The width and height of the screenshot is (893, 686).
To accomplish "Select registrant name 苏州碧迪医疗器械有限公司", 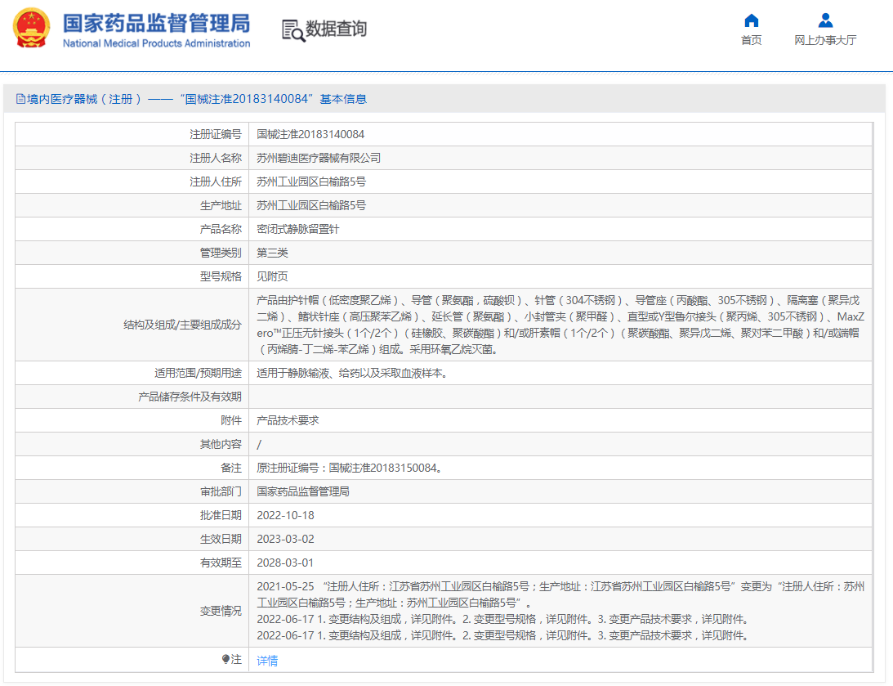I will click(x=319, y=158).
